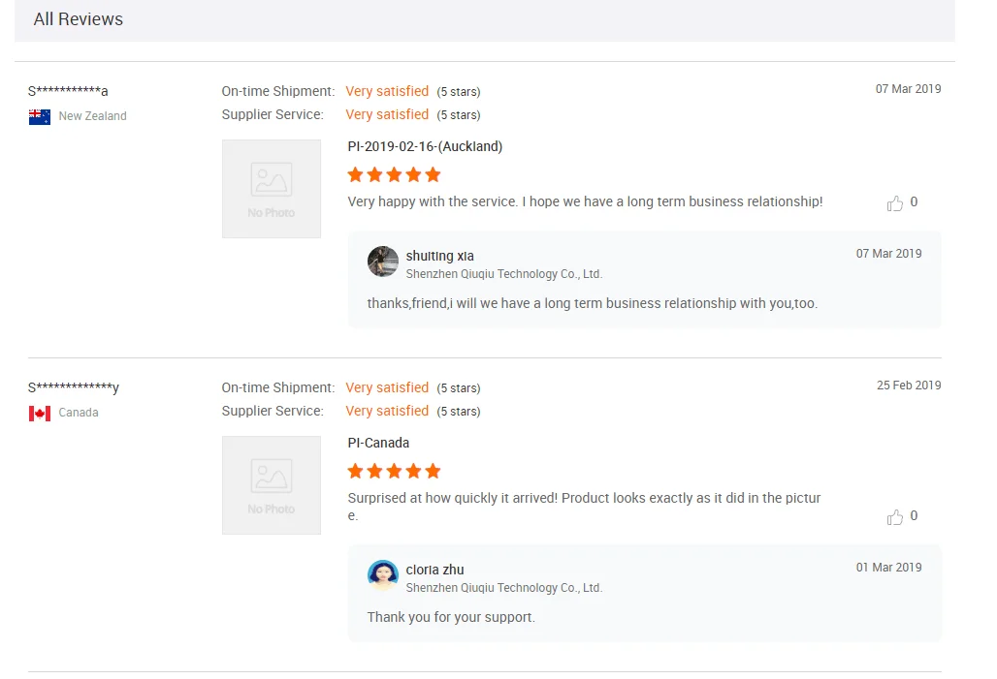This screenshot has width=997, height=679.
Task: Like the Canada review with thumbs-up
Action: [x=894, y=517]
